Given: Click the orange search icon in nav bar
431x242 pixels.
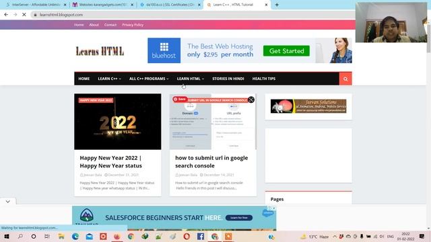Looking at the screenshot, I should coord(345,79).
